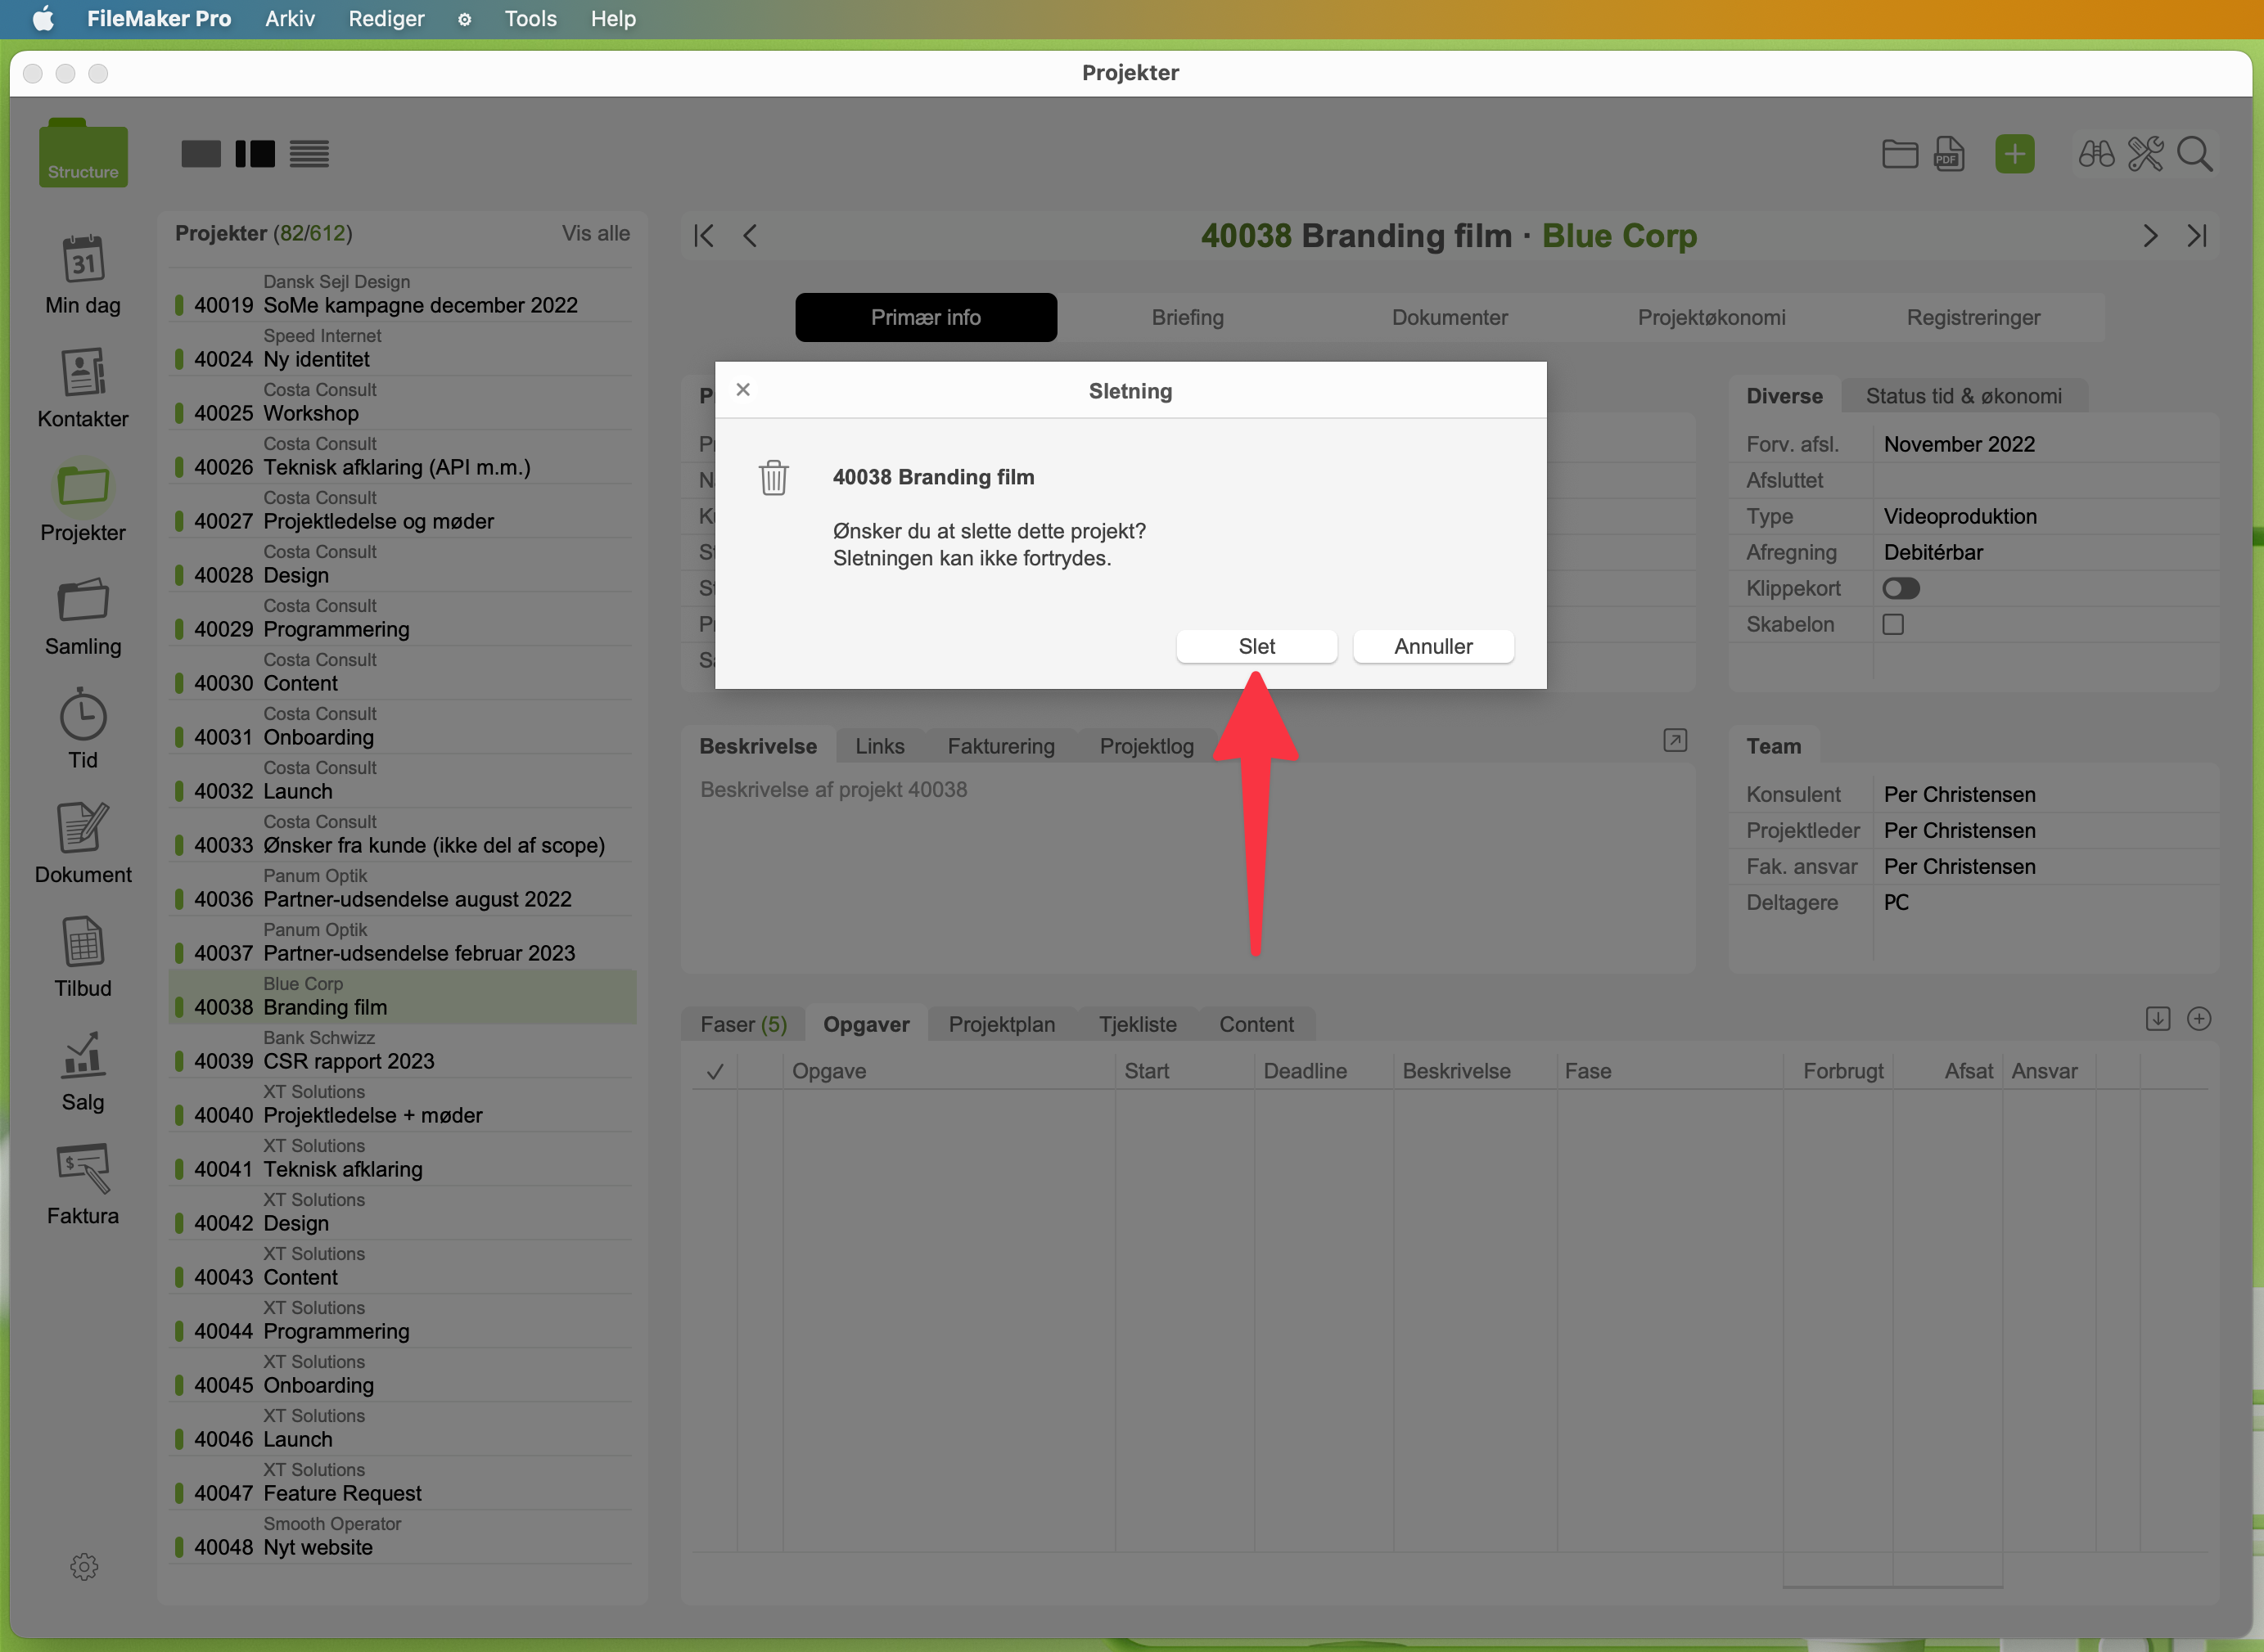Viewport: 2264px width, 1652px height.
Task: Expand the Beskrivelse panel popout arrow
Action: click(1675, 740)
